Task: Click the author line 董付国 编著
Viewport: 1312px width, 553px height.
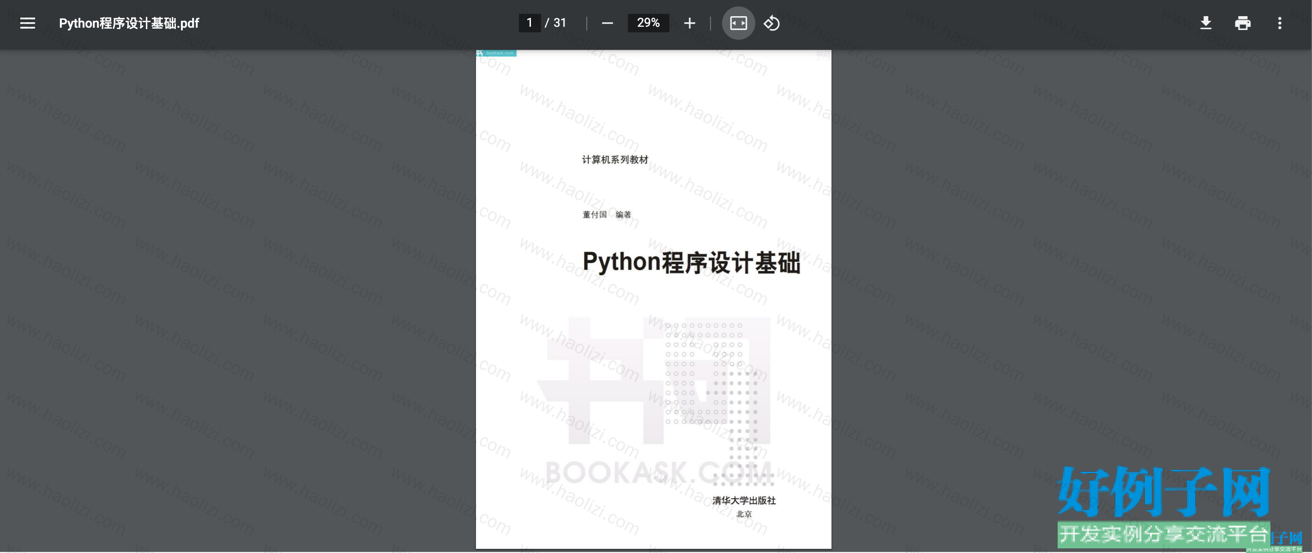Action: [x=607, y=214]
